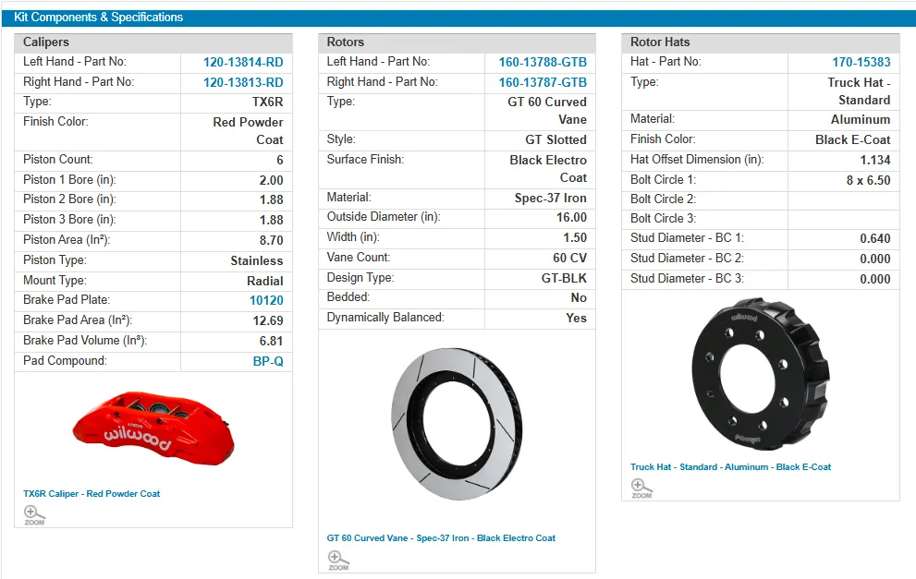Click Kit Components & Specifications header

tap(98, 18)
